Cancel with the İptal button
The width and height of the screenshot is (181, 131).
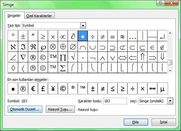pyautogui.click(x=163, y=122)
